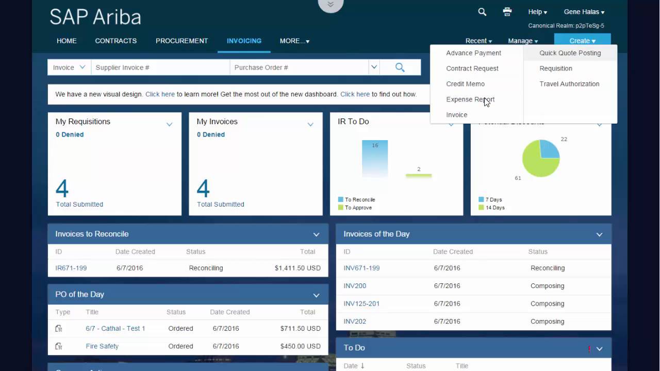Click the blue search button beside Purchase Order field
660x371 pixels.
(400, 68)
